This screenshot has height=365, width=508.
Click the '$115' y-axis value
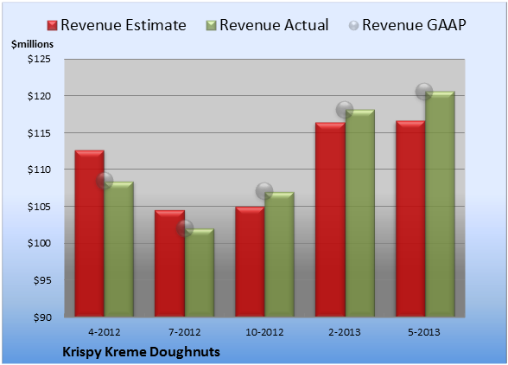click(39, 133)
